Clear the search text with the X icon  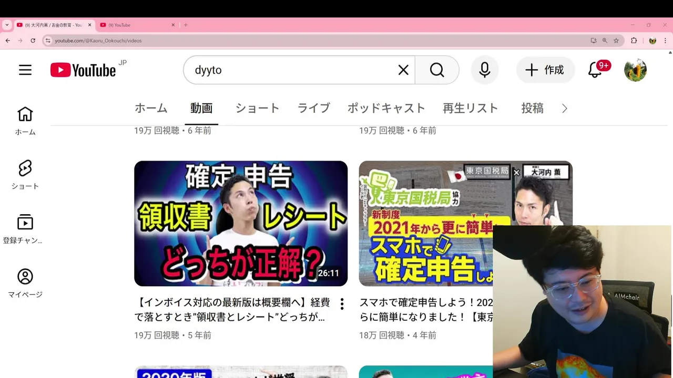403,70
